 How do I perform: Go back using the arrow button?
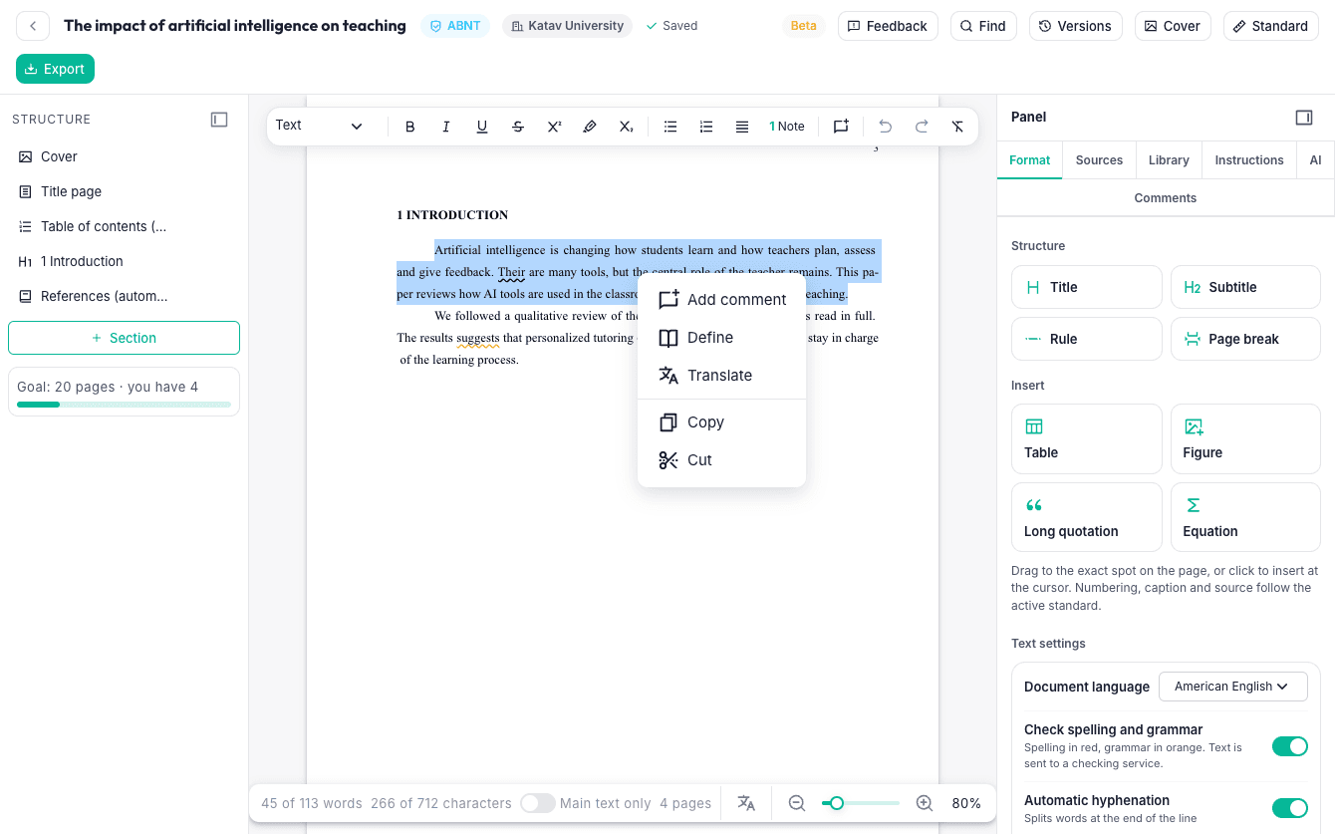tap(33, 26)
